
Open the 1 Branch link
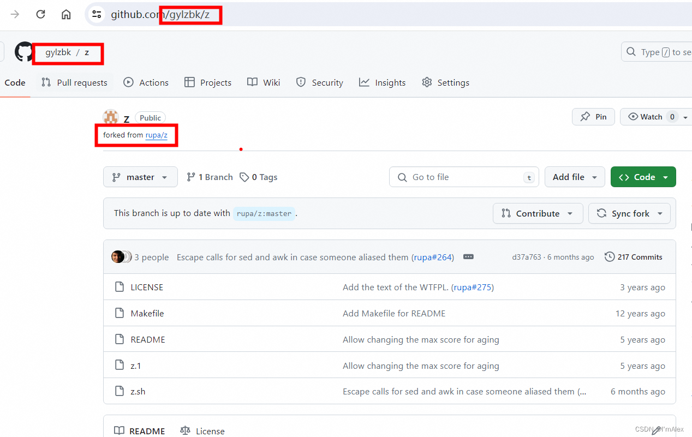pos(210,177)
